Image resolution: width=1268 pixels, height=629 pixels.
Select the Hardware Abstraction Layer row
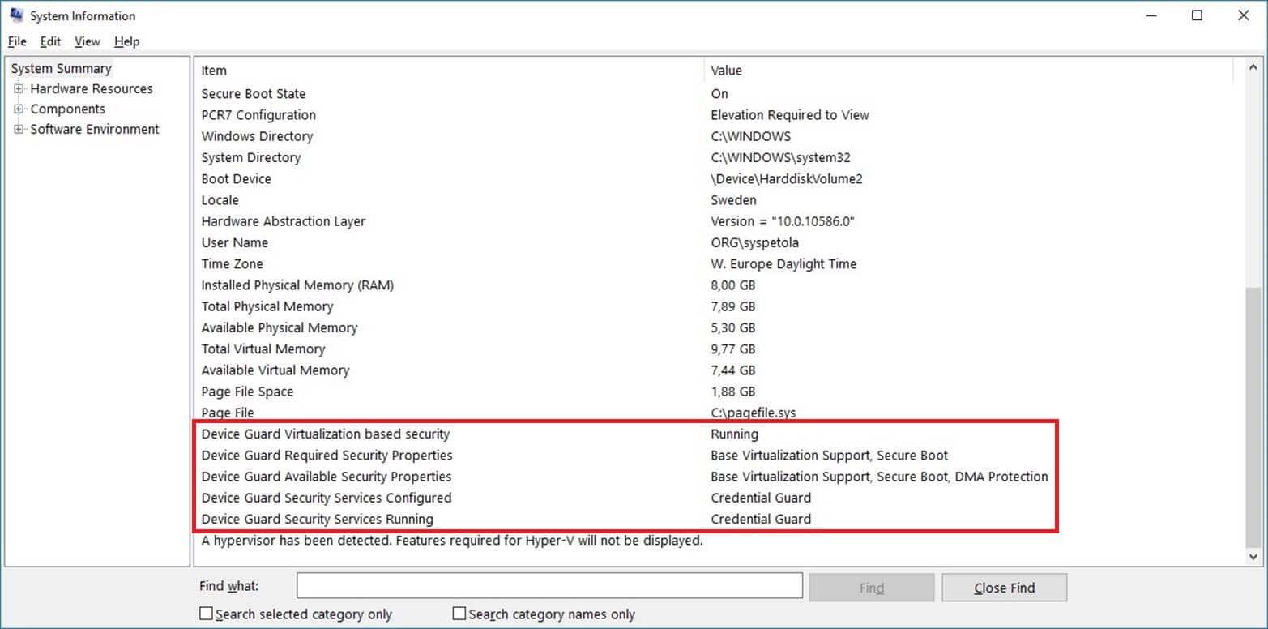713,221
